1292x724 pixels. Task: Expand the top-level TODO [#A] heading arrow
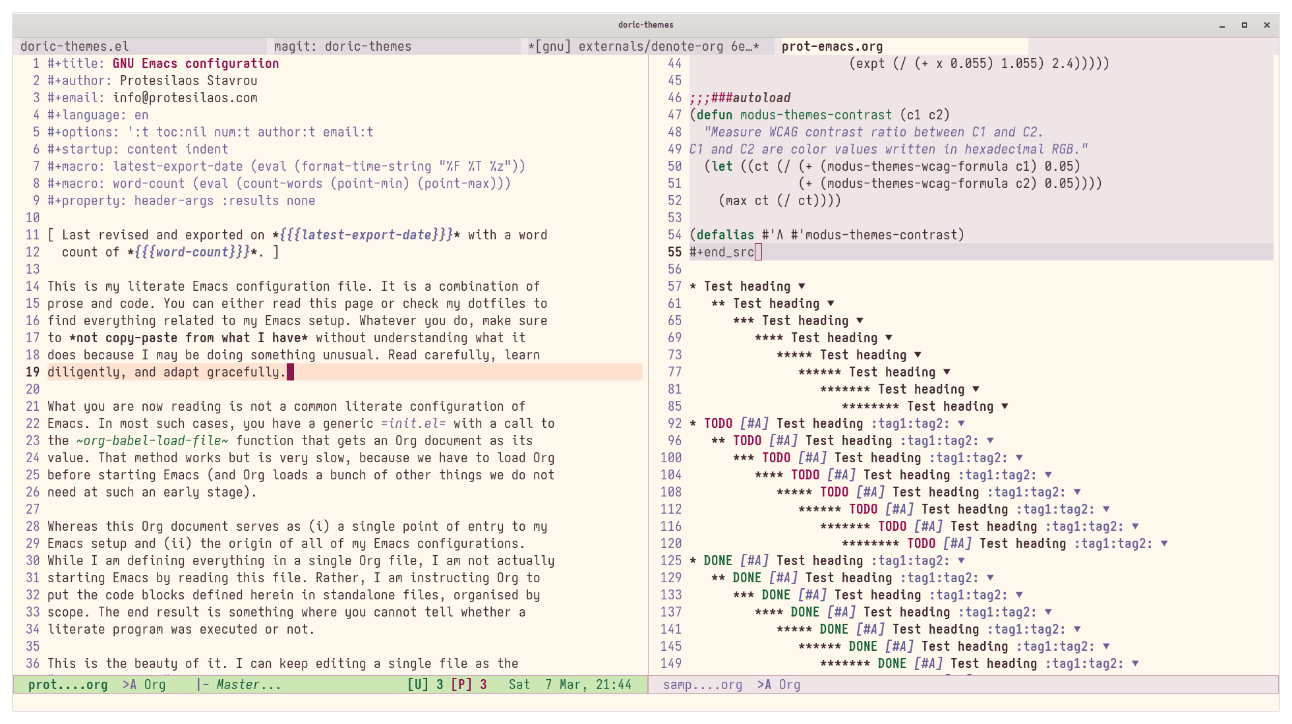961,423
